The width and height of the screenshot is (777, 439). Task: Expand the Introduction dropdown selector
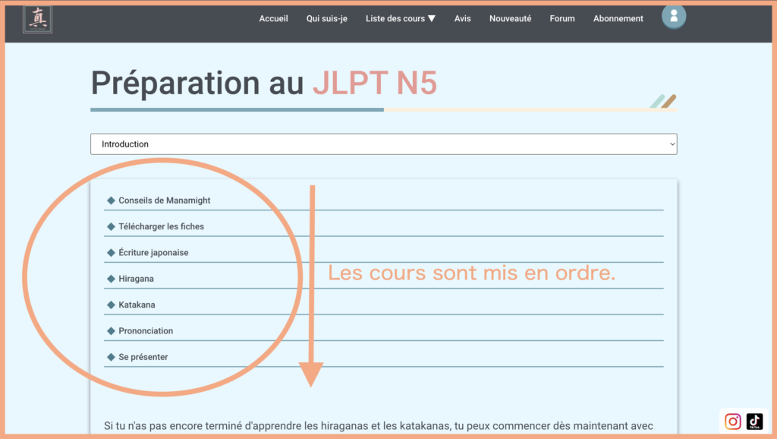pyautogui.click(x=383, y=144)
